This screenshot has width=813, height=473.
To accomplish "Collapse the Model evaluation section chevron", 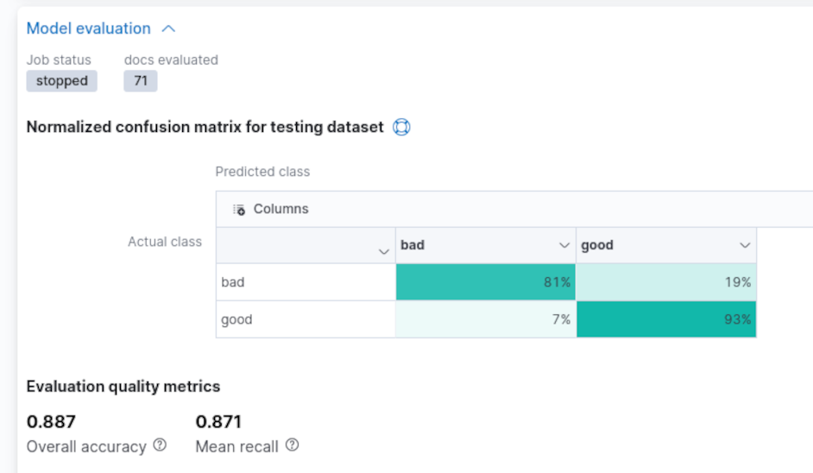I will [x=169, y=28].
